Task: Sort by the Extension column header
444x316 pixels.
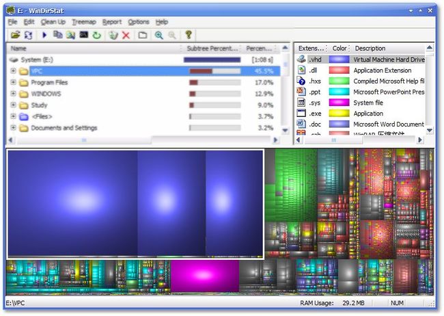Action: tap(311, 49)
